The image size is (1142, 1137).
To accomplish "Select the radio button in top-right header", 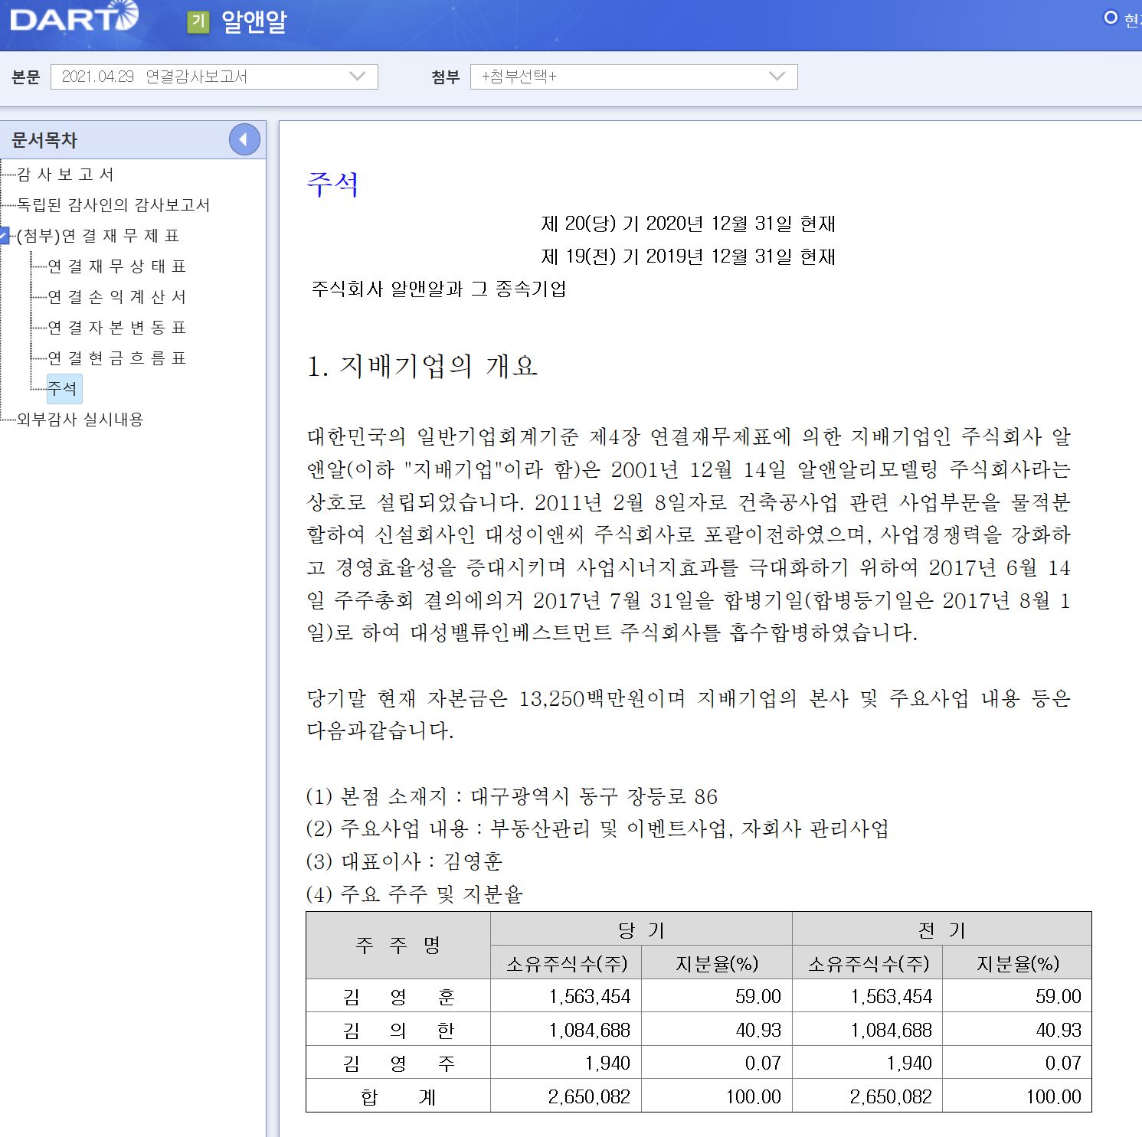I will [1110, 18].
